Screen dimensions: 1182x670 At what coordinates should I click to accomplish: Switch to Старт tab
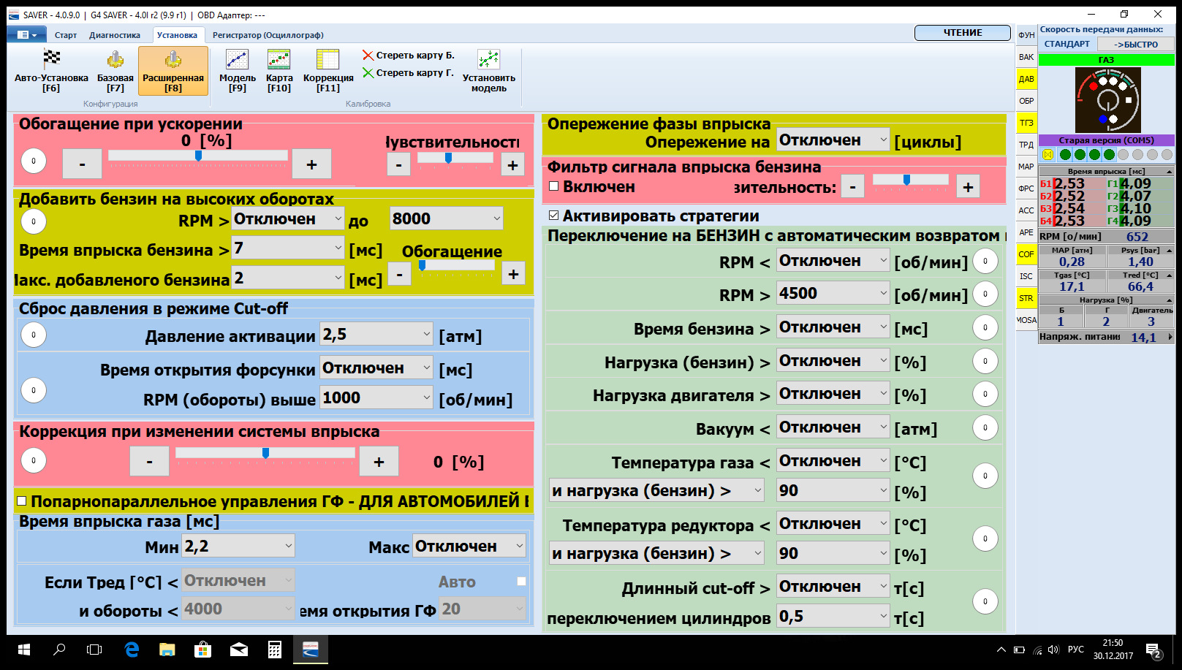[66, 35]
